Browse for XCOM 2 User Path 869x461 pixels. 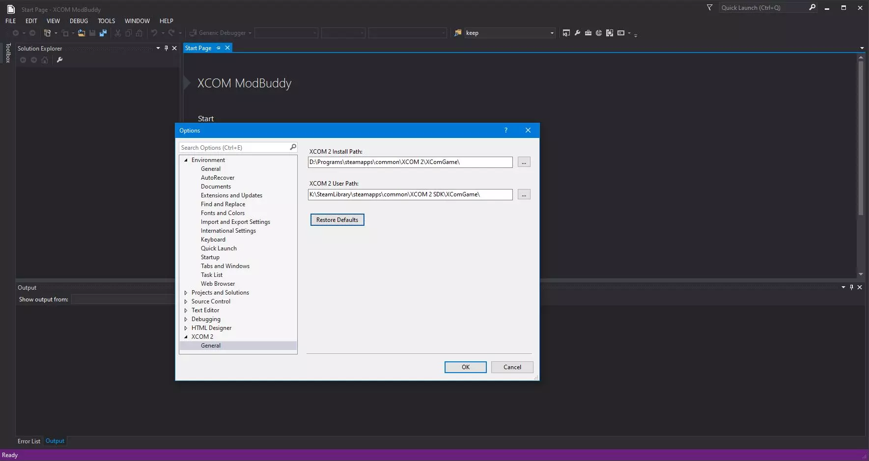click(x=524, y=194)
